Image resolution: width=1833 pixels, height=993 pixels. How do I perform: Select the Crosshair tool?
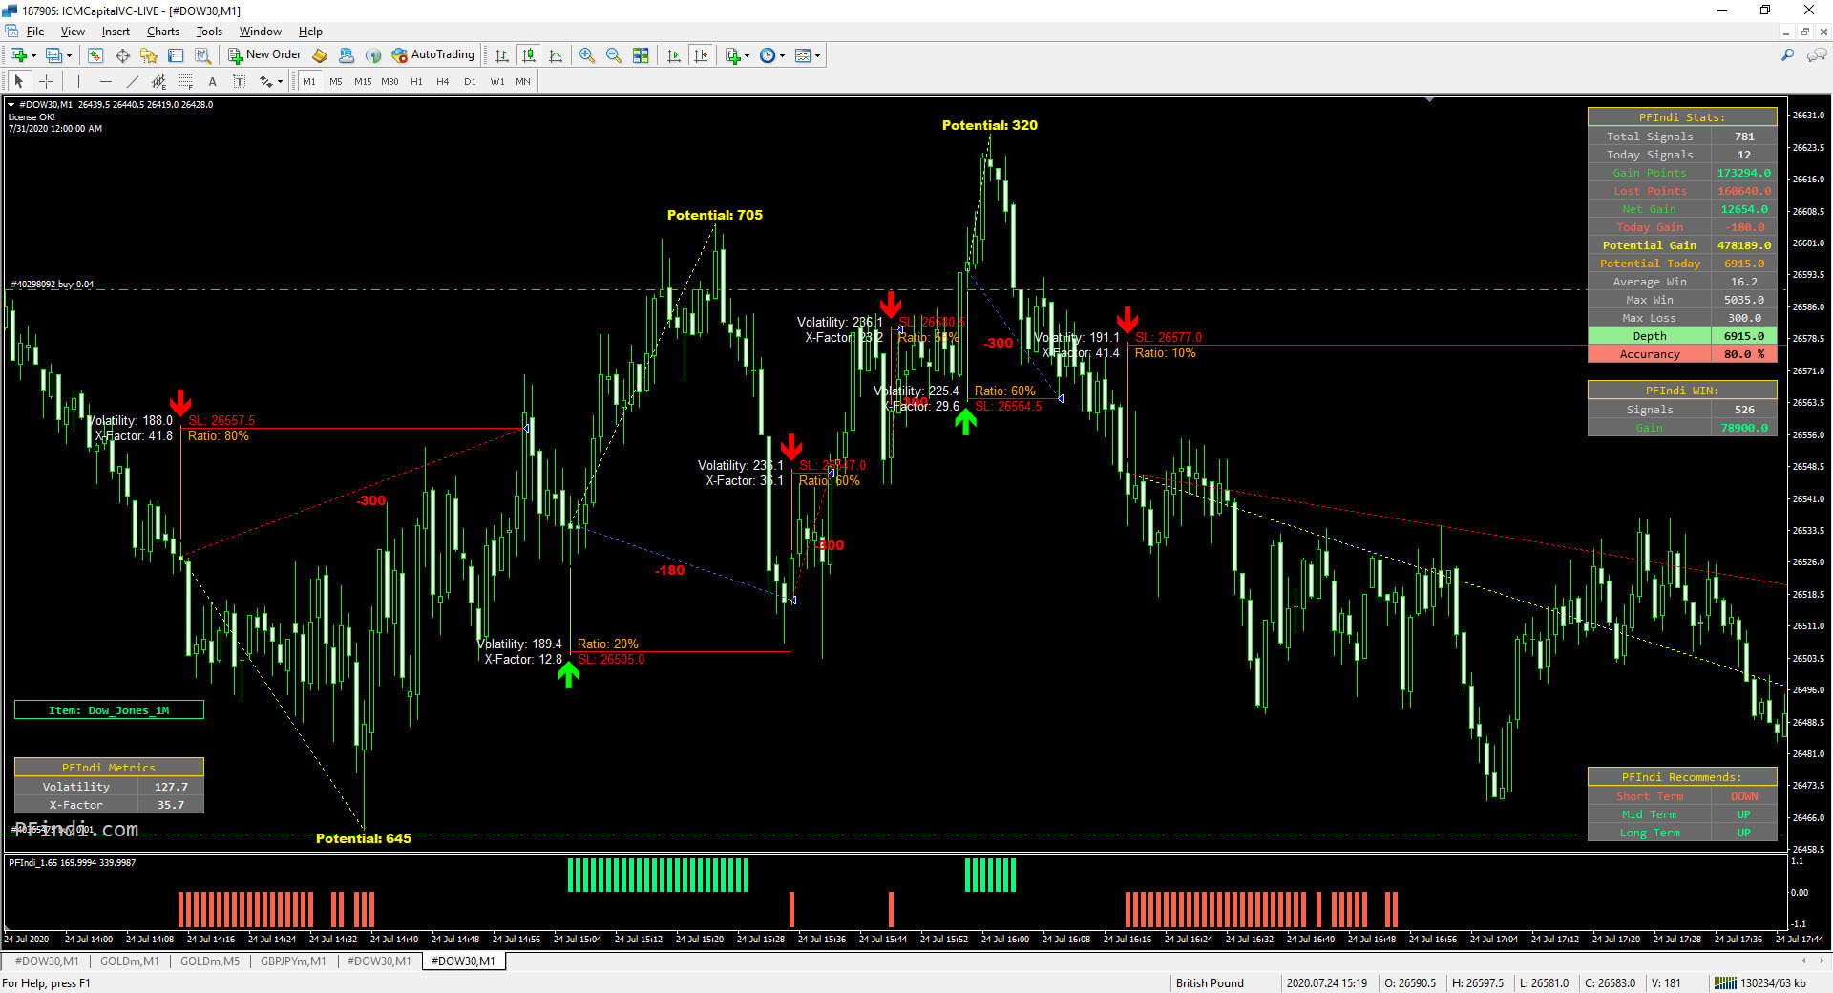[x=46, y=81]
